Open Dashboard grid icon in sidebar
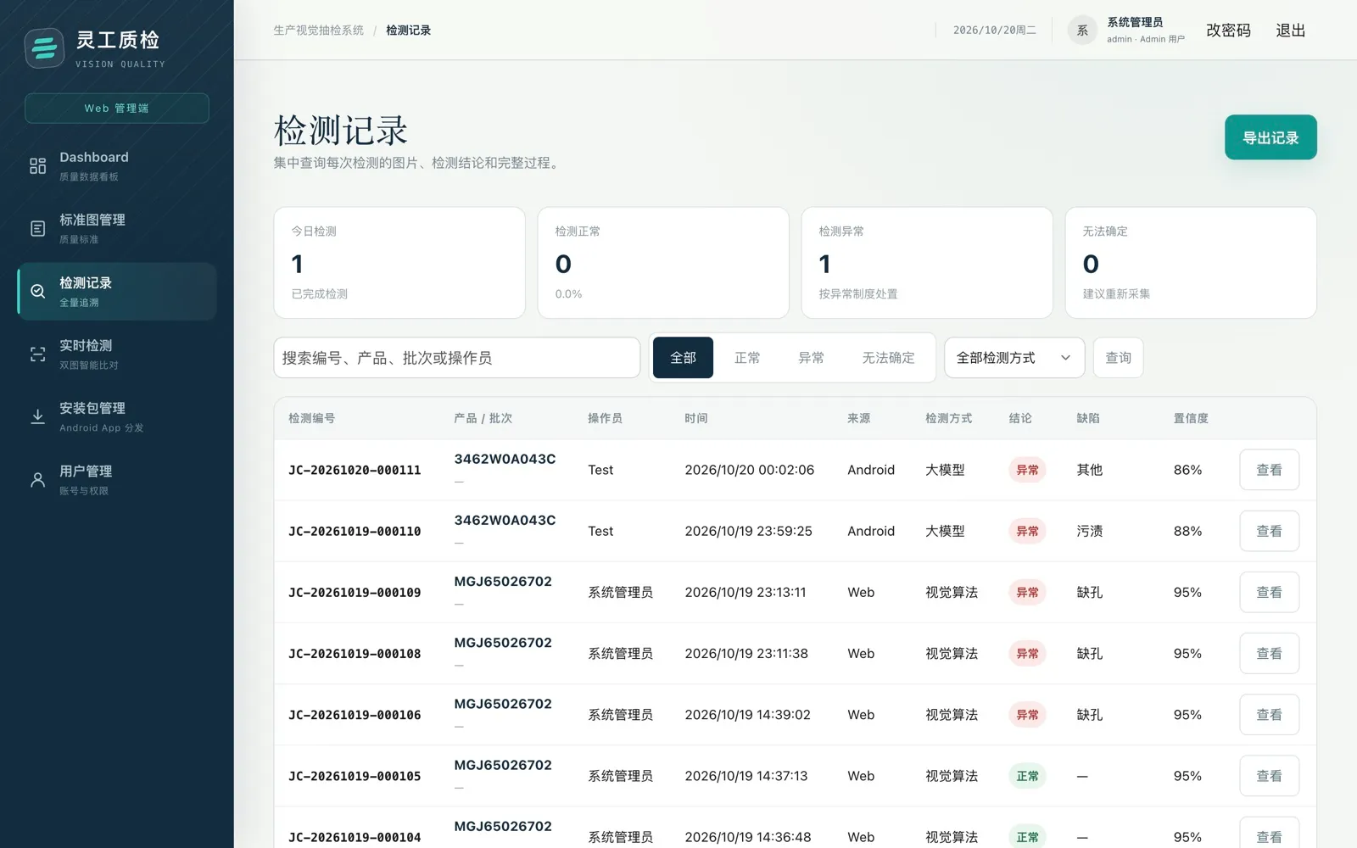 (x=37, y=166)
